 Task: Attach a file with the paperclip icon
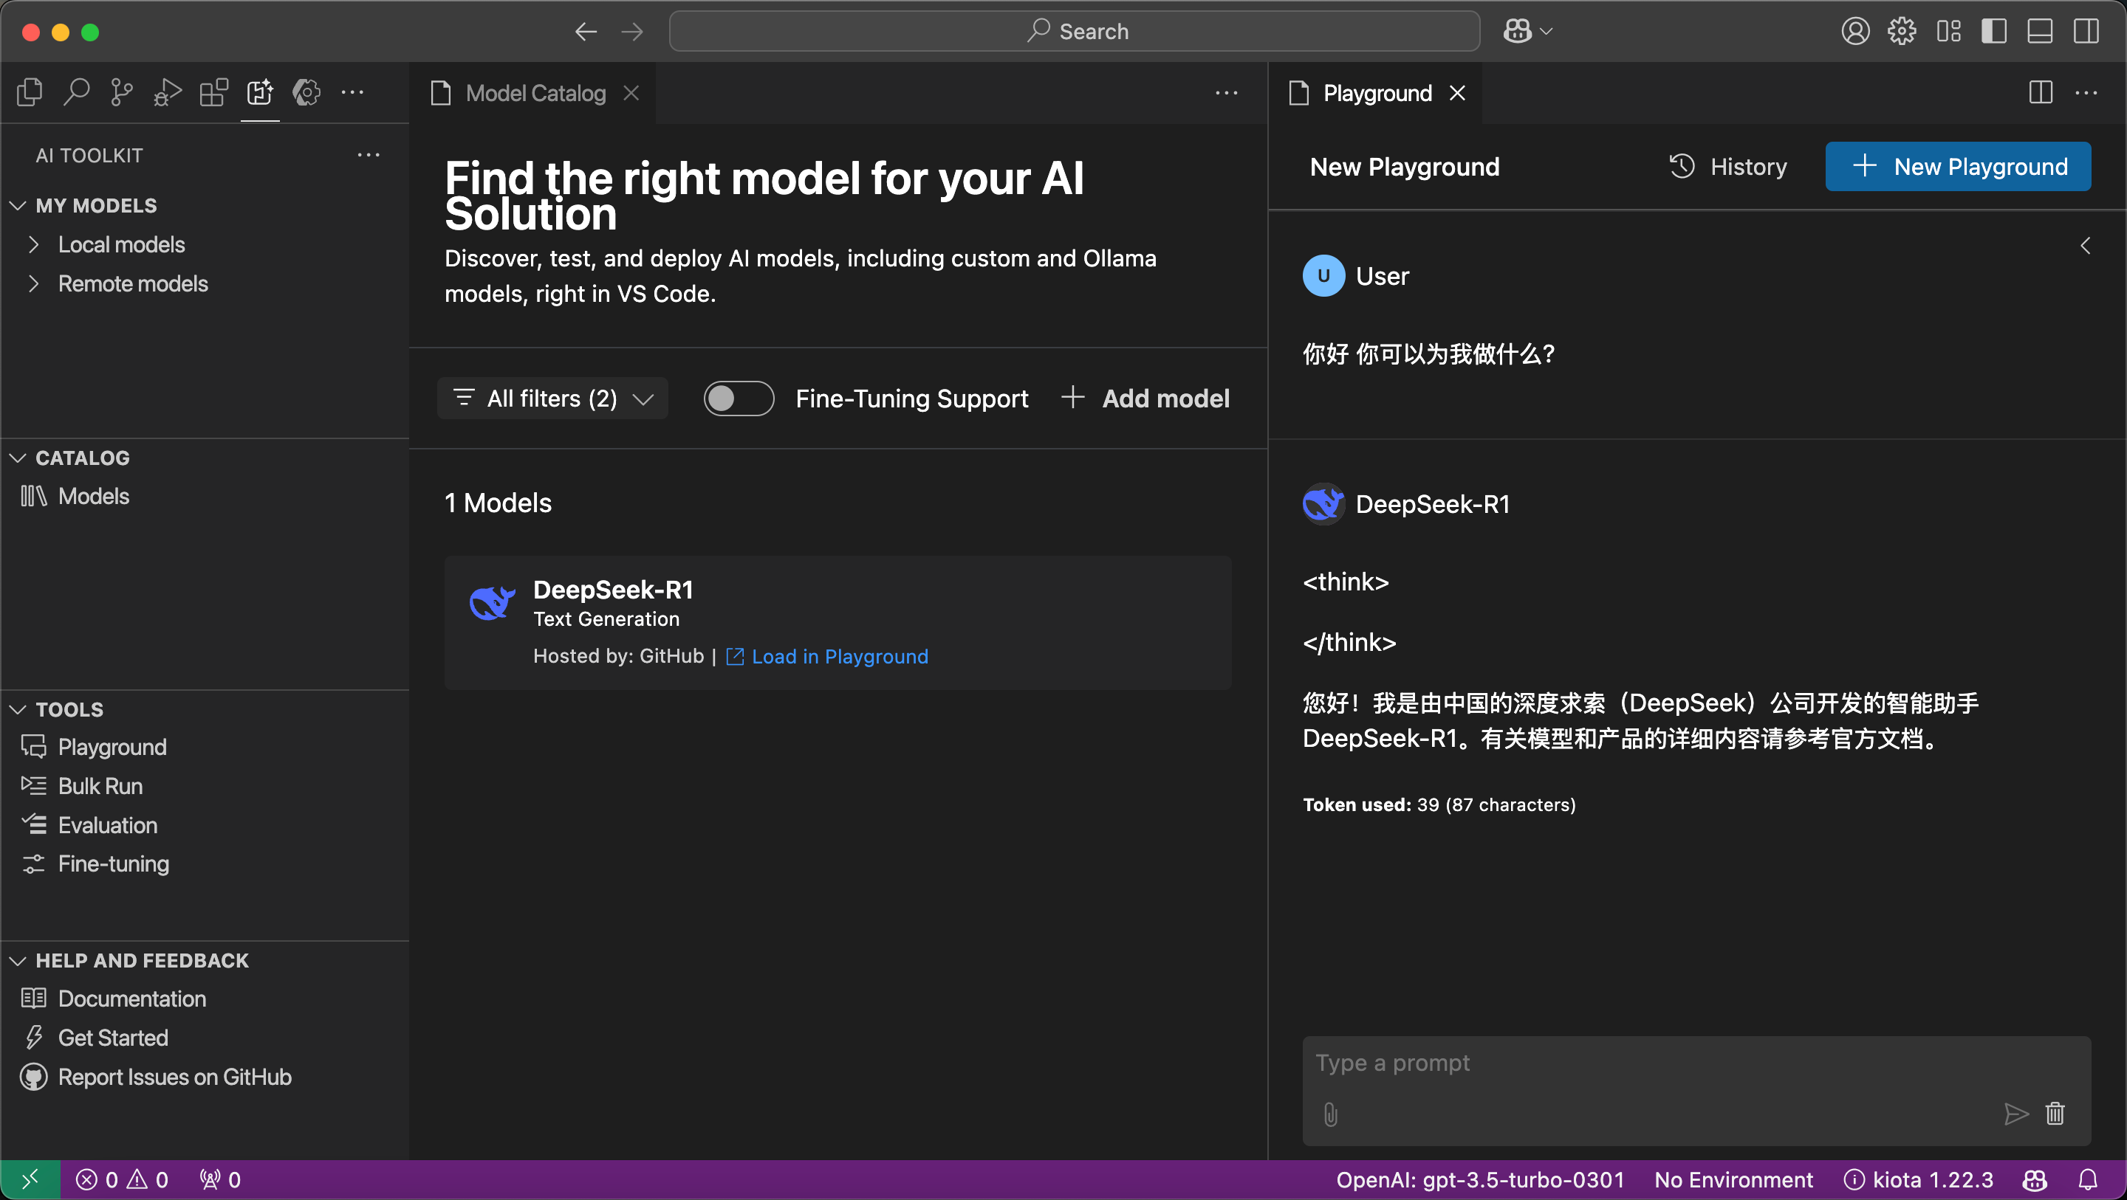(x=1330, y=1114)
